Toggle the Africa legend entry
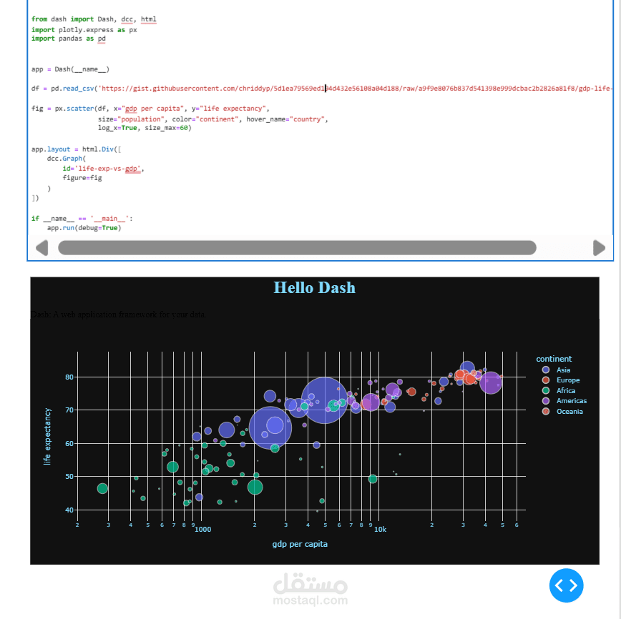Image resolution: width=621 pixels, height=619 pixels. click(559, 391)
